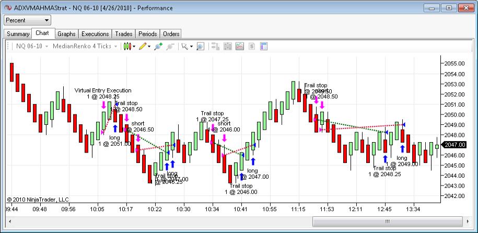Open the cursor type dropdown arrow
The height and width of the screenshot is (233, 478).
click(191, 46)
